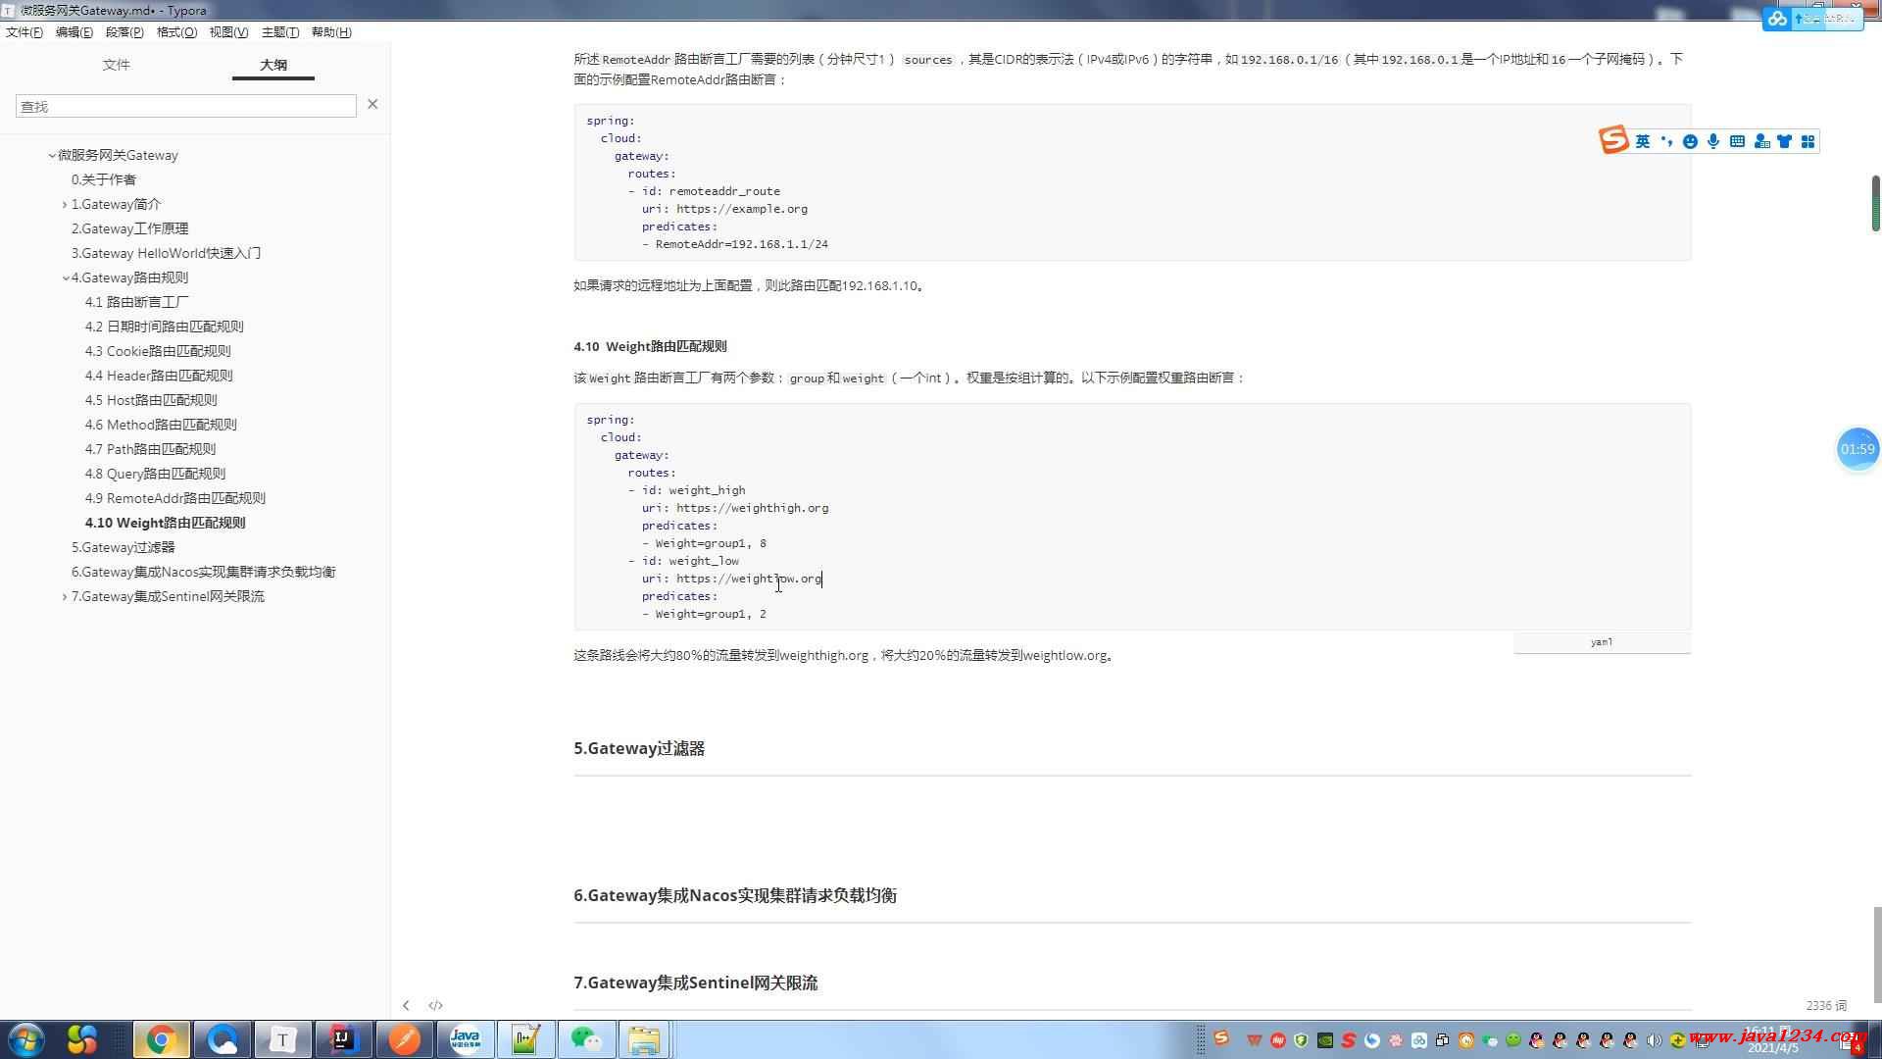Screen dimensions: 1882x1059
Task: Click the 2336 词 word count
Action: [x=1826, y=1005]
